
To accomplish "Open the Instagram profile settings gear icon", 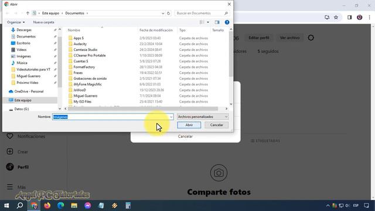I will [x=311, y=38].
